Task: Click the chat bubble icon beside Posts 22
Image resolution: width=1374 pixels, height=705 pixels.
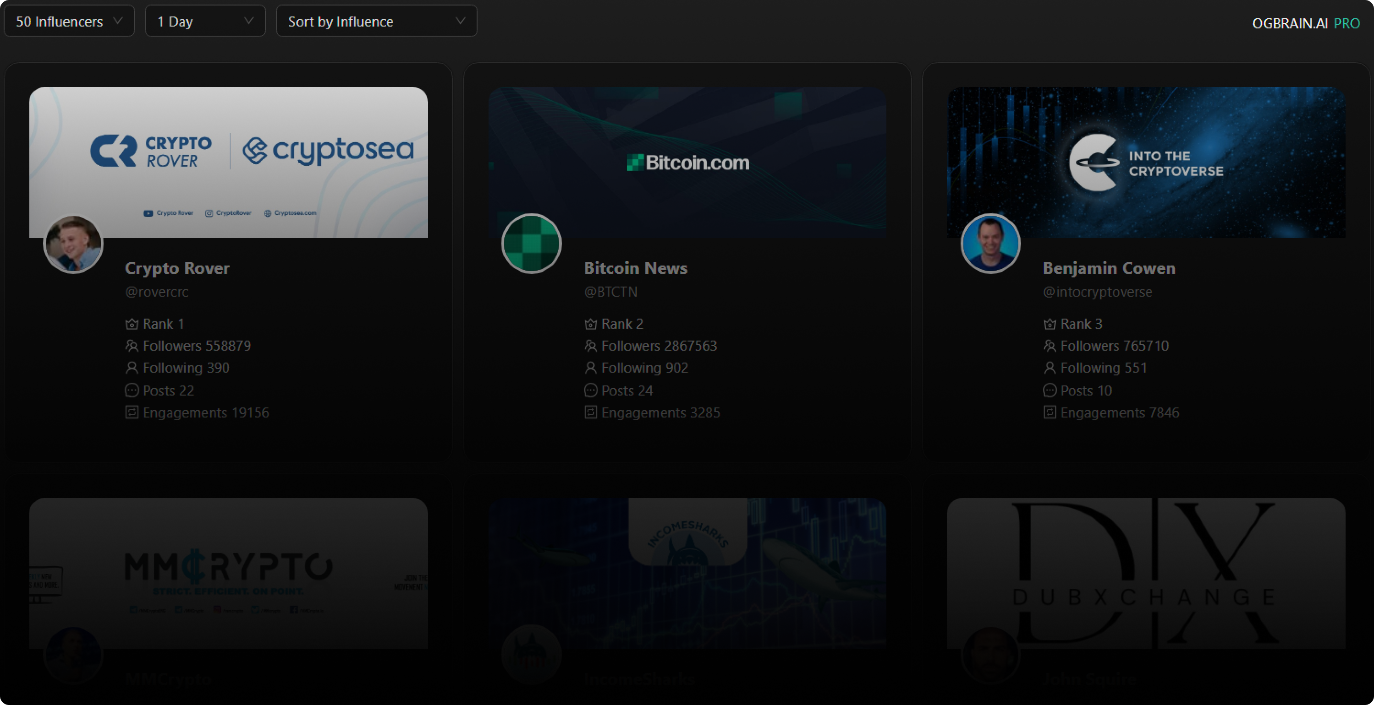Action: click(x=132, y=390)
